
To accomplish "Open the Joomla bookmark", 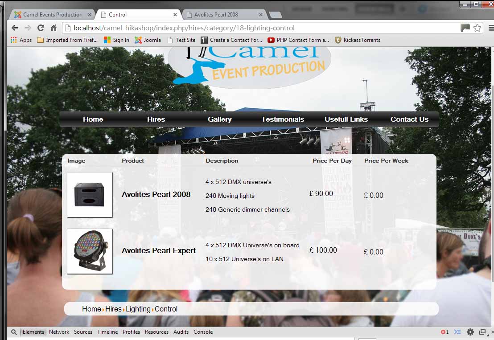I will (x=148, y=40).
